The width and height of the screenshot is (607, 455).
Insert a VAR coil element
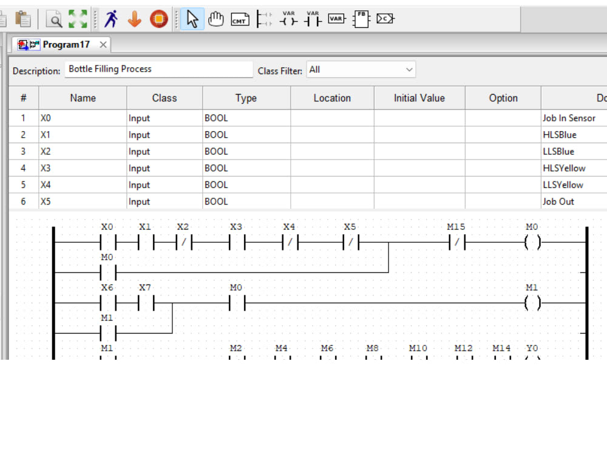pyautogui.click(x=288, y=19)
